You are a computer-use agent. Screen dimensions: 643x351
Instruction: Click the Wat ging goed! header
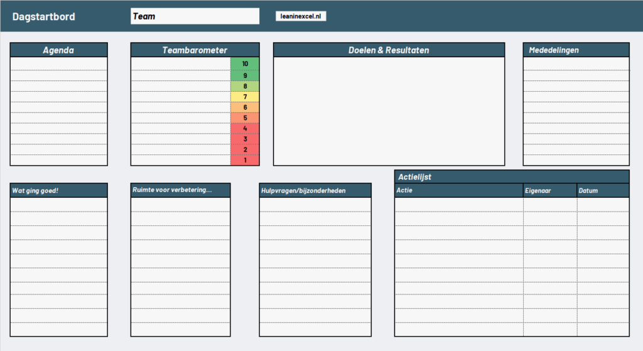pyautogui.click(x=58, y=190)
